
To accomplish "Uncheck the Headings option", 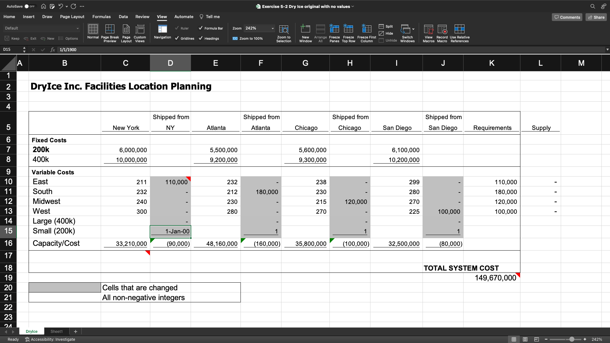I will (200, 38).
